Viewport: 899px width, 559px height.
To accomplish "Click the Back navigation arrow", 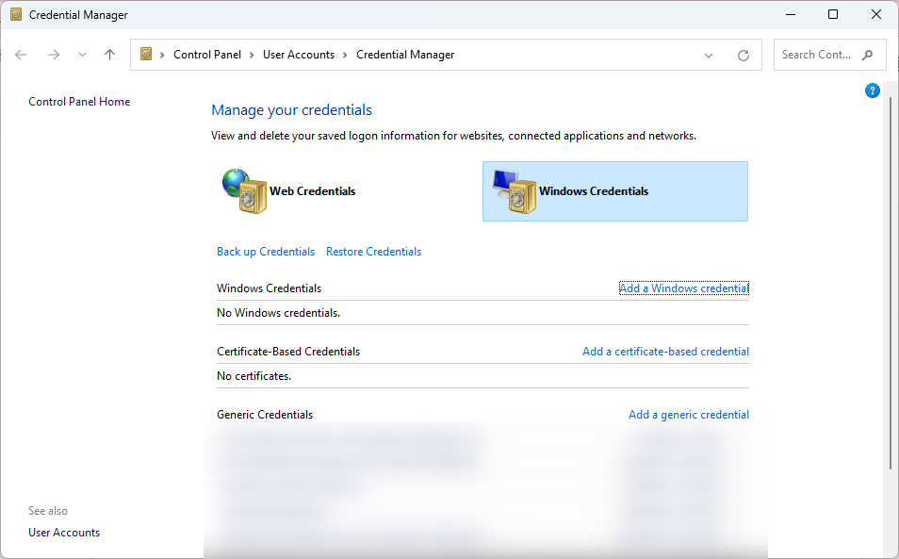I will tap(21, 55).
